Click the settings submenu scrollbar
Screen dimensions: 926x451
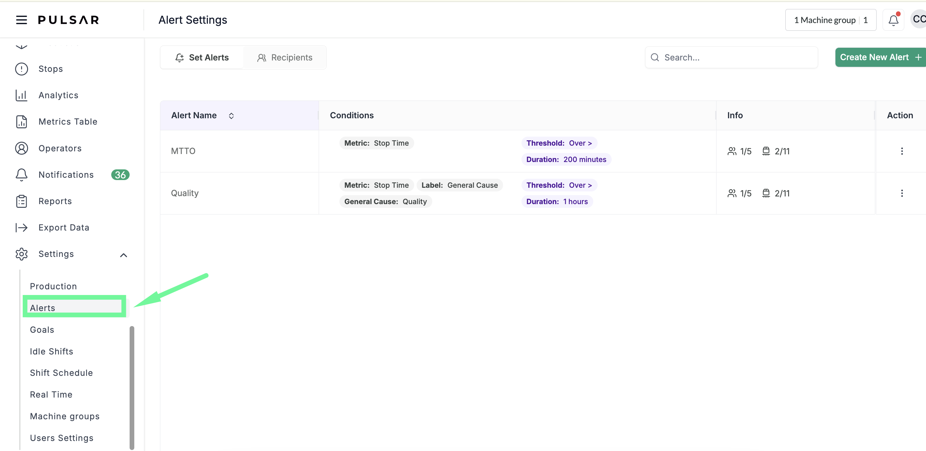click(132, 388)
